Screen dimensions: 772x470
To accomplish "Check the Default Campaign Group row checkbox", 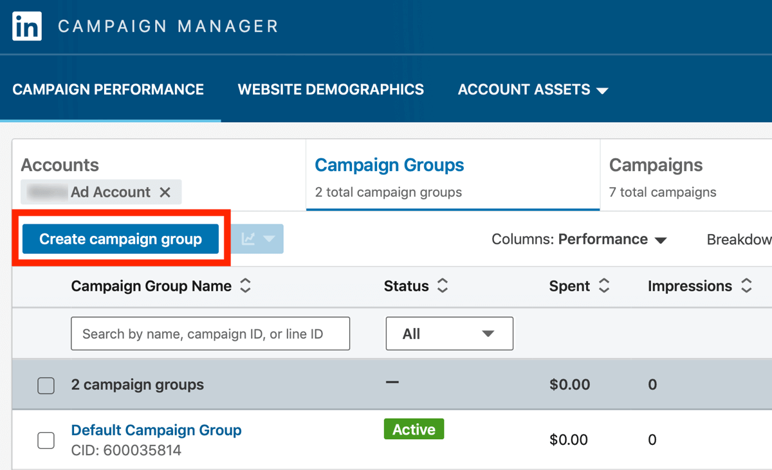I will coord(46,440).
